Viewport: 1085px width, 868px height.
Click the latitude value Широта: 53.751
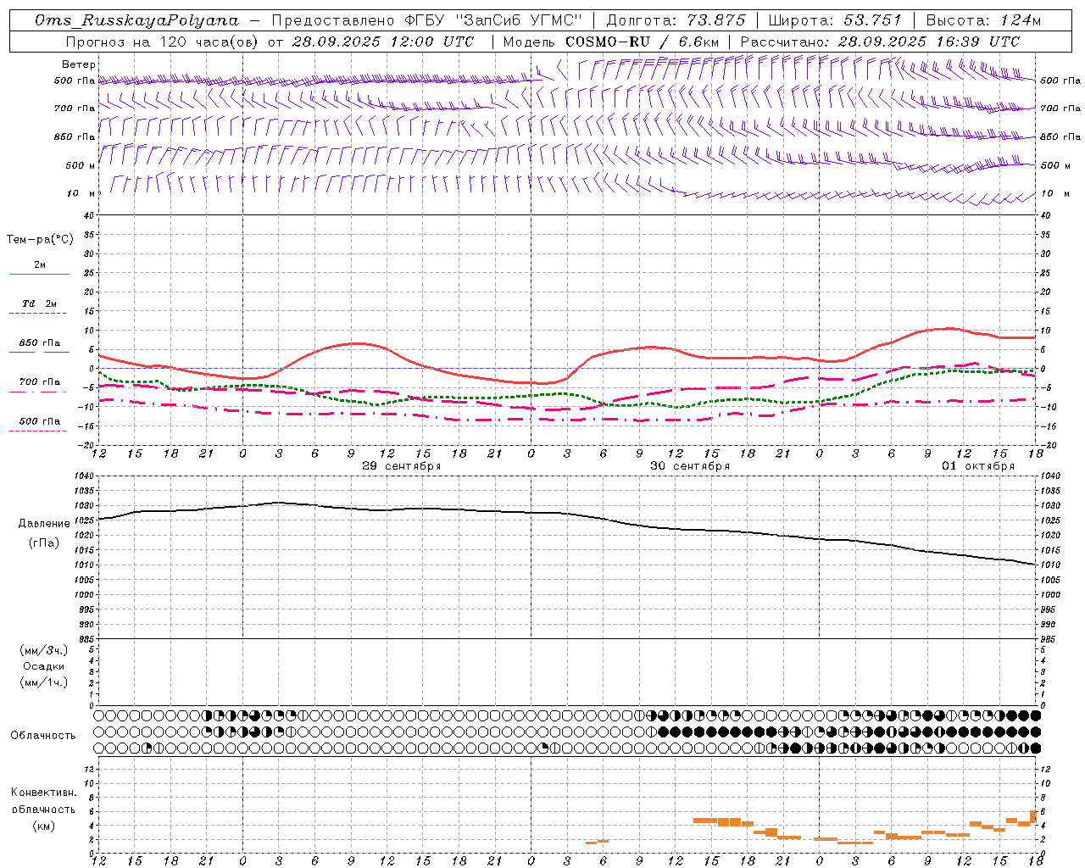[x=836, y=20]
